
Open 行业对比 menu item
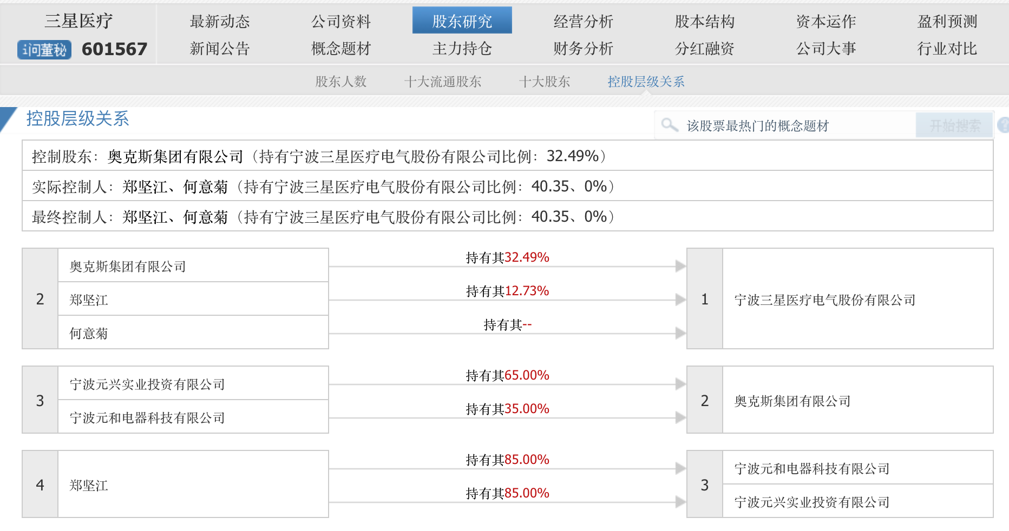(x=947, y=49)
